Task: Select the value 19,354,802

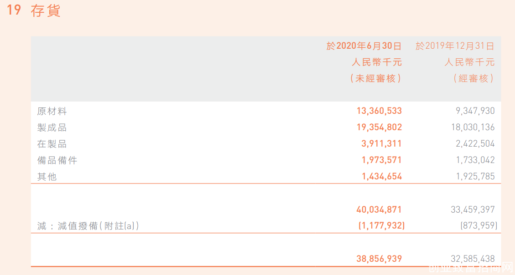Action: pos(380,127)
